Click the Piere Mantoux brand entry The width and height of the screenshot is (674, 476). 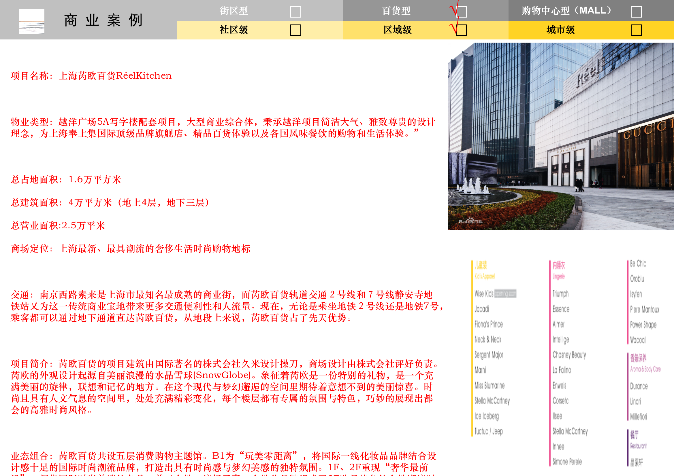[645, 310]
